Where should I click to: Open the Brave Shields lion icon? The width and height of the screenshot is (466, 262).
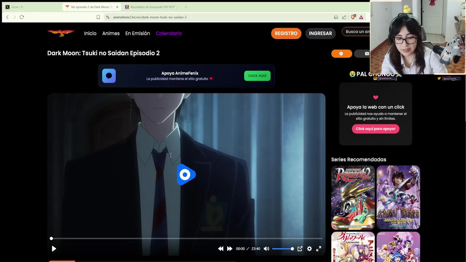coord(353,17)
